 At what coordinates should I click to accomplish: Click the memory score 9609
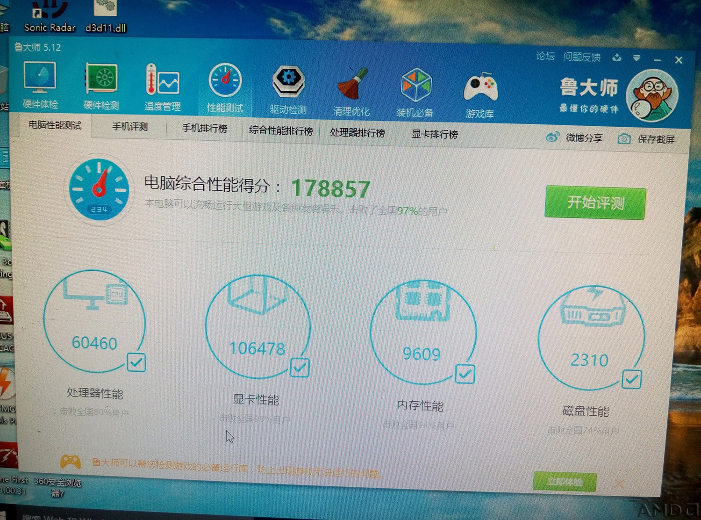422,354
